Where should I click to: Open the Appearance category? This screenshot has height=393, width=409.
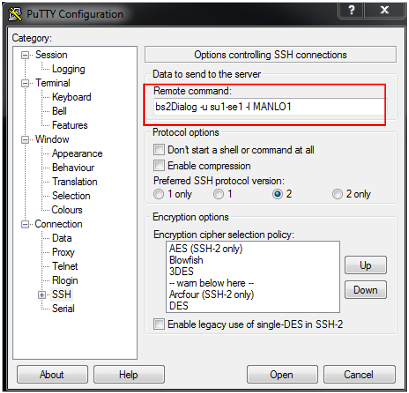tap(77, 154)
